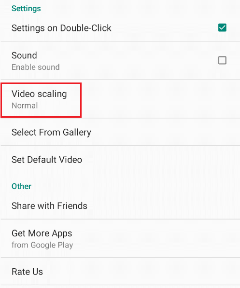This screenshot has height=288, width=240.
Task: Tap the Enable sound subtitle text
Action: [36, 67]
